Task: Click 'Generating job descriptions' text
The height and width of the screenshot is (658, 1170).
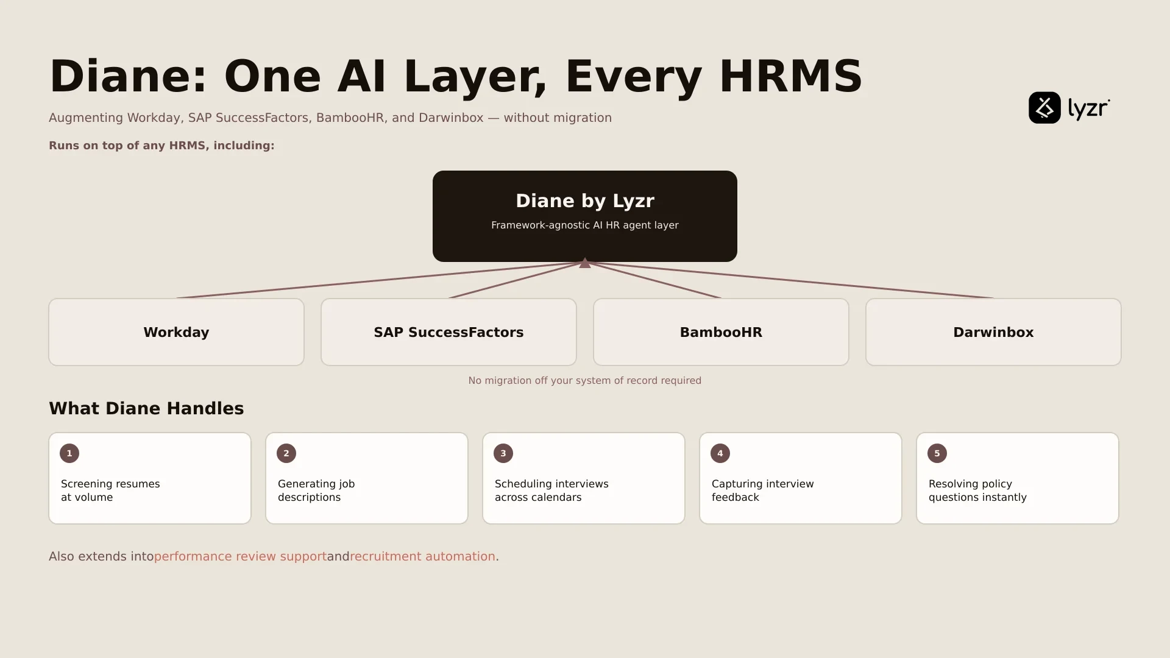Action: (316, 490)
